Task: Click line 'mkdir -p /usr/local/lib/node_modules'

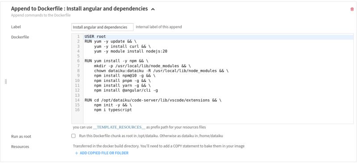Action: coord(142,66)
